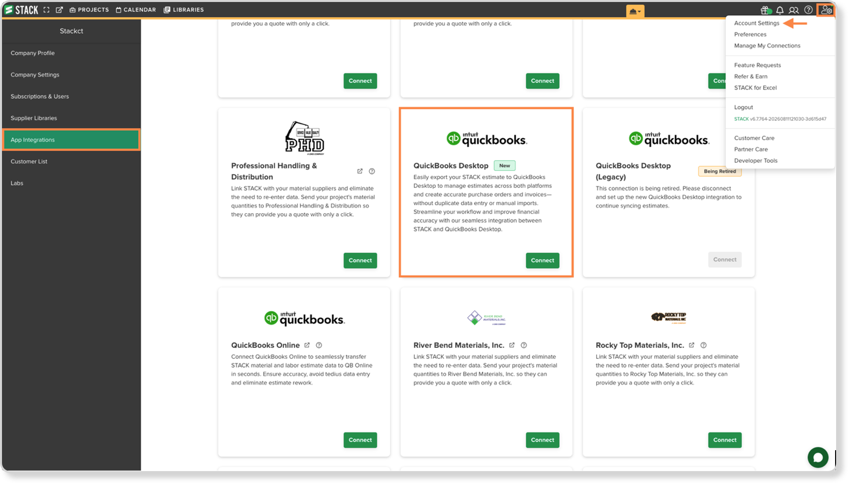Go to Company Profile in sidebar
848x483 pixels.
[72, 53]
